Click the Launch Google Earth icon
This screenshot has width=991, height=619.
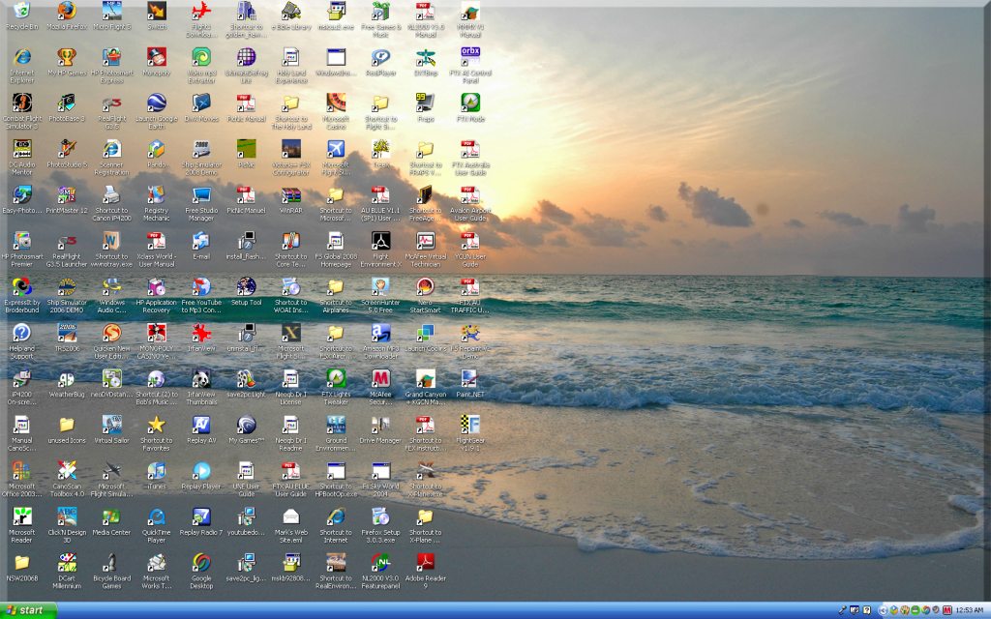click(156, 103)
